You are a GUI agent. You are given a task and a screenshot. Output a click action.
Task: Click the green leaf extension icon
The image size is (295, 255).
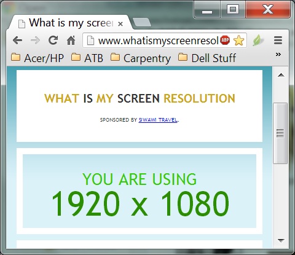point(258,40)
